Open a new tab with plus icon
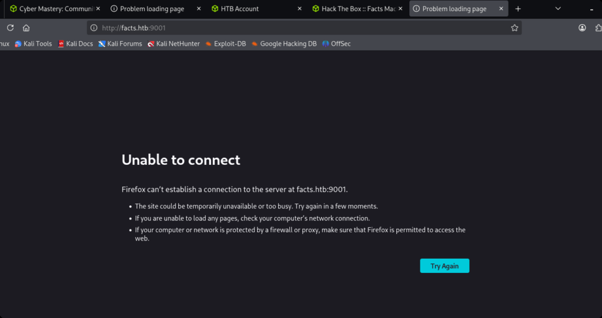 click(518, 9)
